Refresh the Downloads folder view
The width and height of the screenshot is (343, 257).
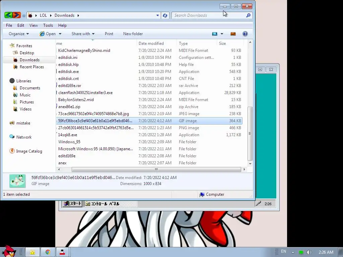point(165,15)
